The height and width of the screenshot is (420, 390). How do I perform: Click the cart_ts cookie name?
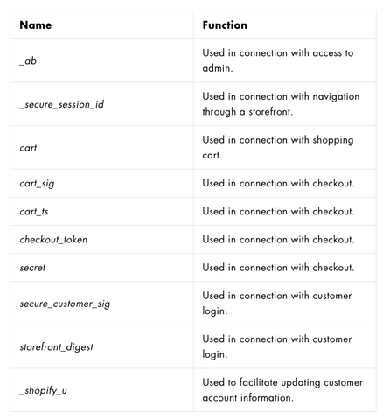[x=34, y=212]
